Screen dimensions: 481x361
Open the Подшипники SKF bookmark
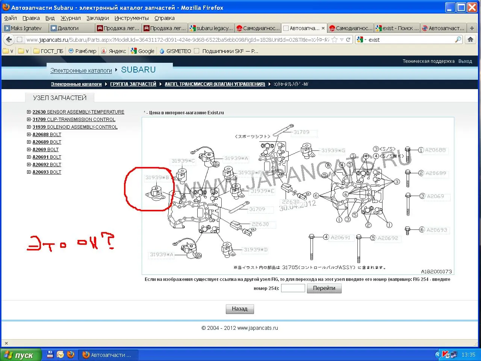click(226, 51)
